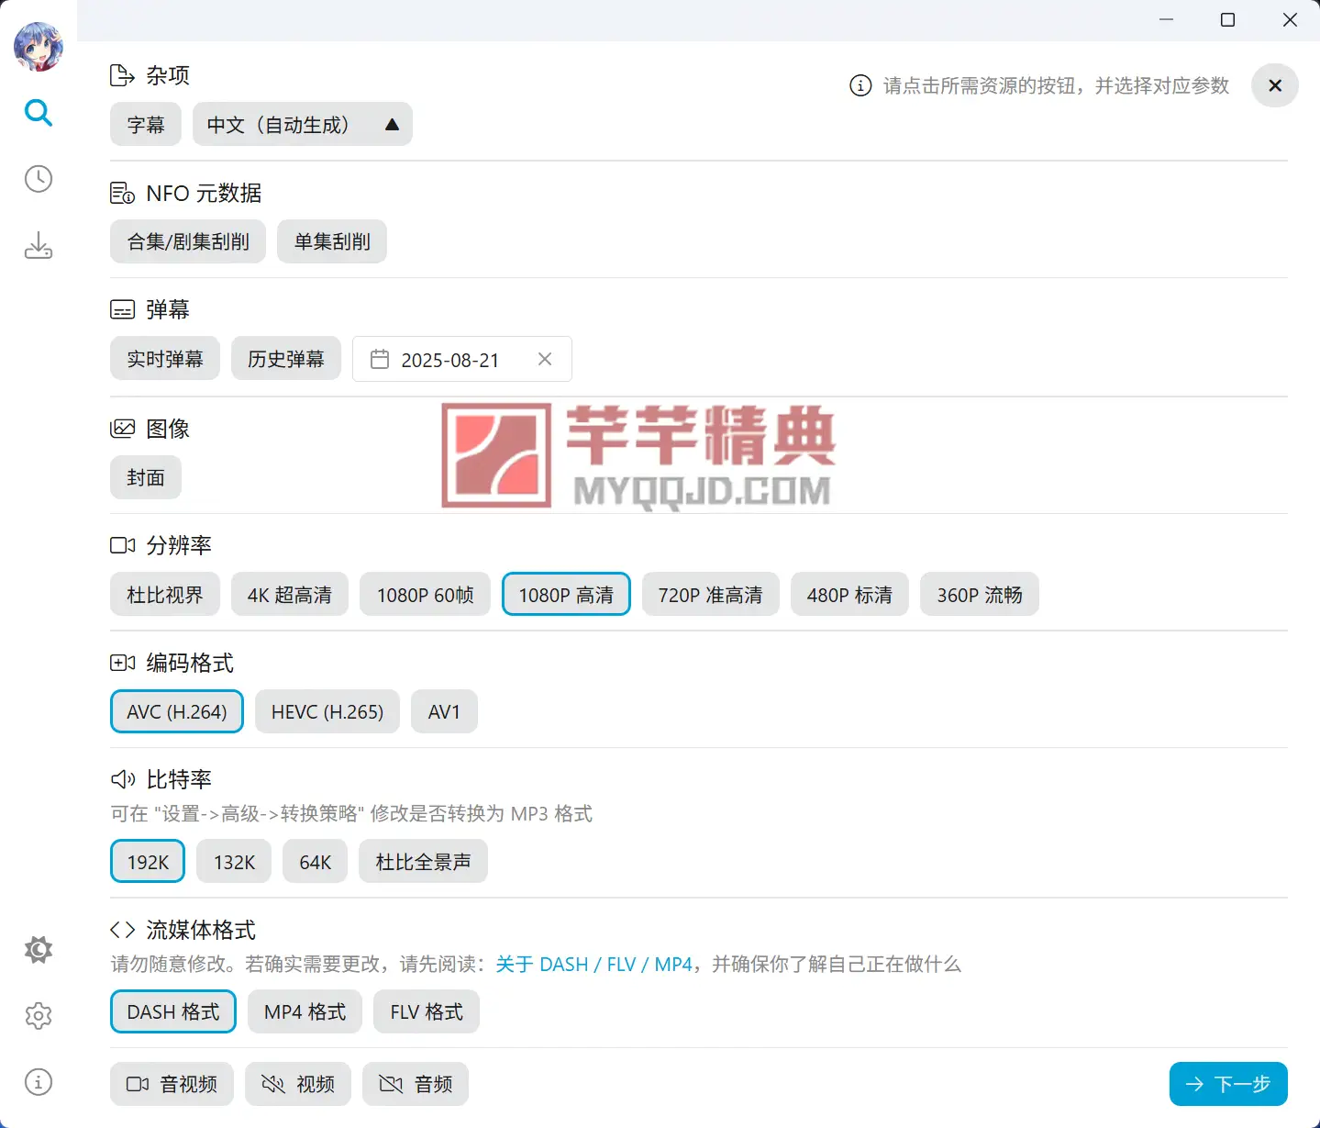Click 单集刮削 button

332,241
